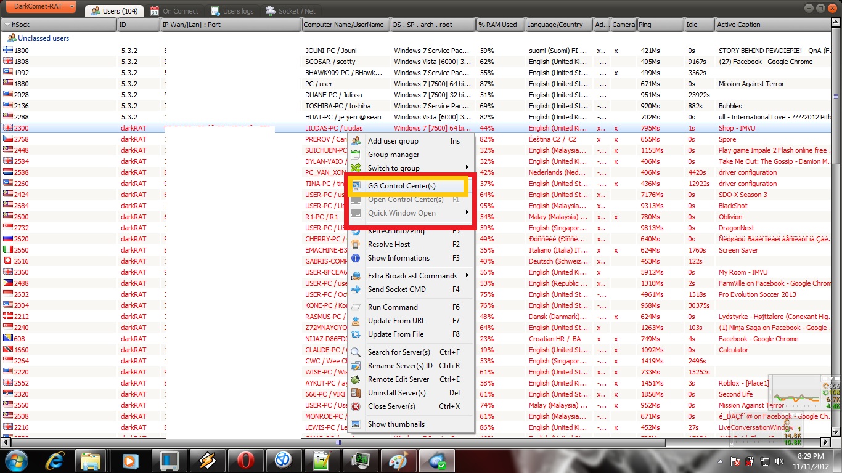The height and width of the screenshot is (473, 842).
Task: Click the 23922s idle value
Action: (699, 95)
